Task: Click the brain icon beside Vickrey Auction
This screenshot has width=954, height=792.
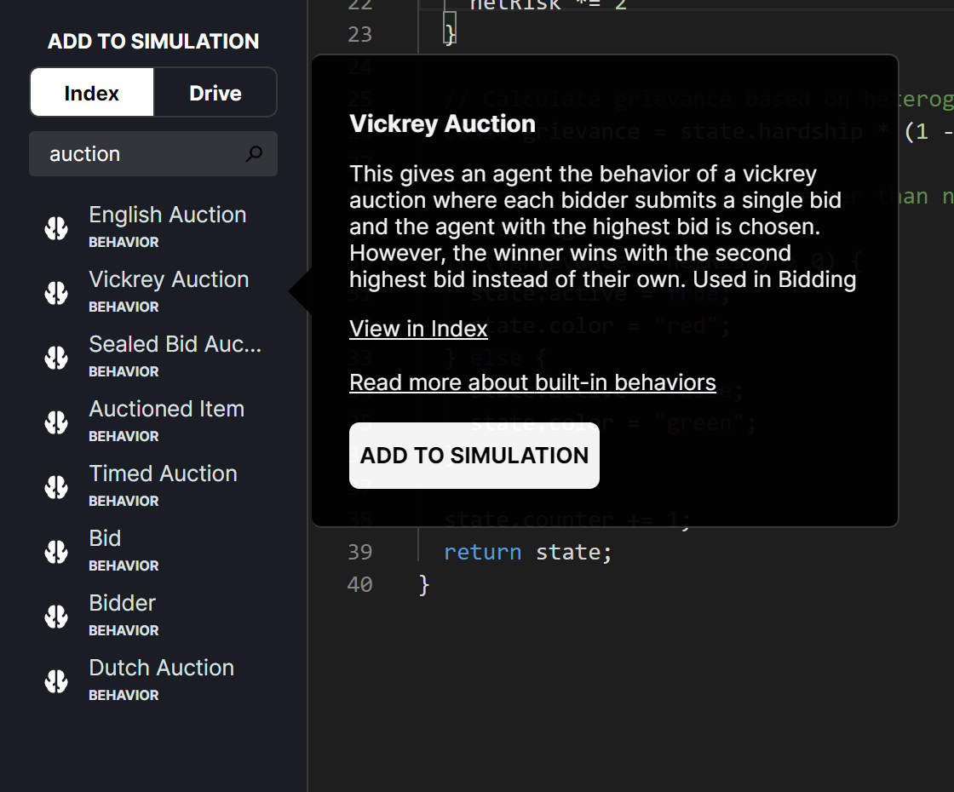Action: [56, 293]
